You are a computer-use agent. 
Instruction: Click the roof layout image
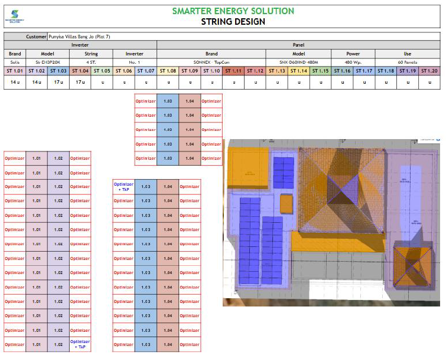(331, 223)
